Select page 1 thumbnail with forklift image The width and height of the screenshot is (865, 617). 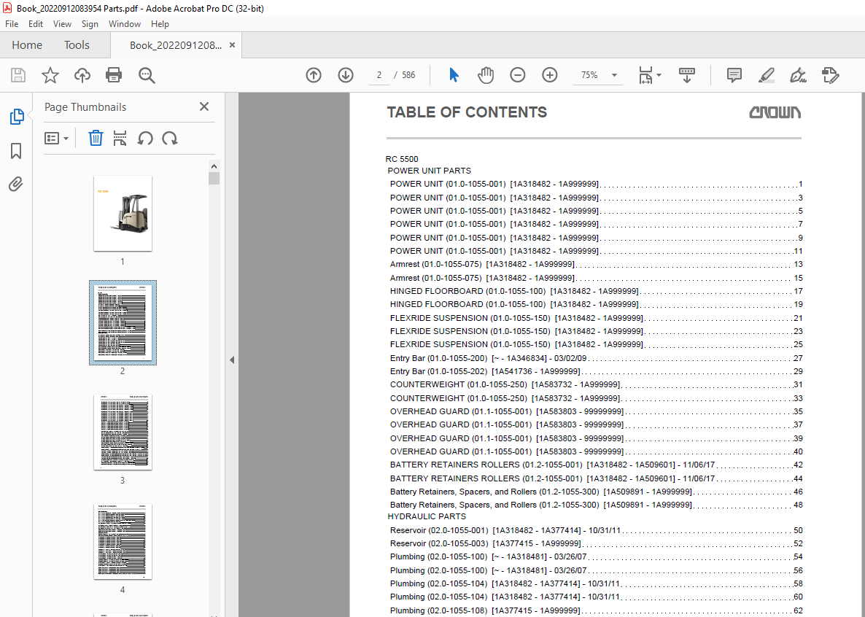(123, 214)
